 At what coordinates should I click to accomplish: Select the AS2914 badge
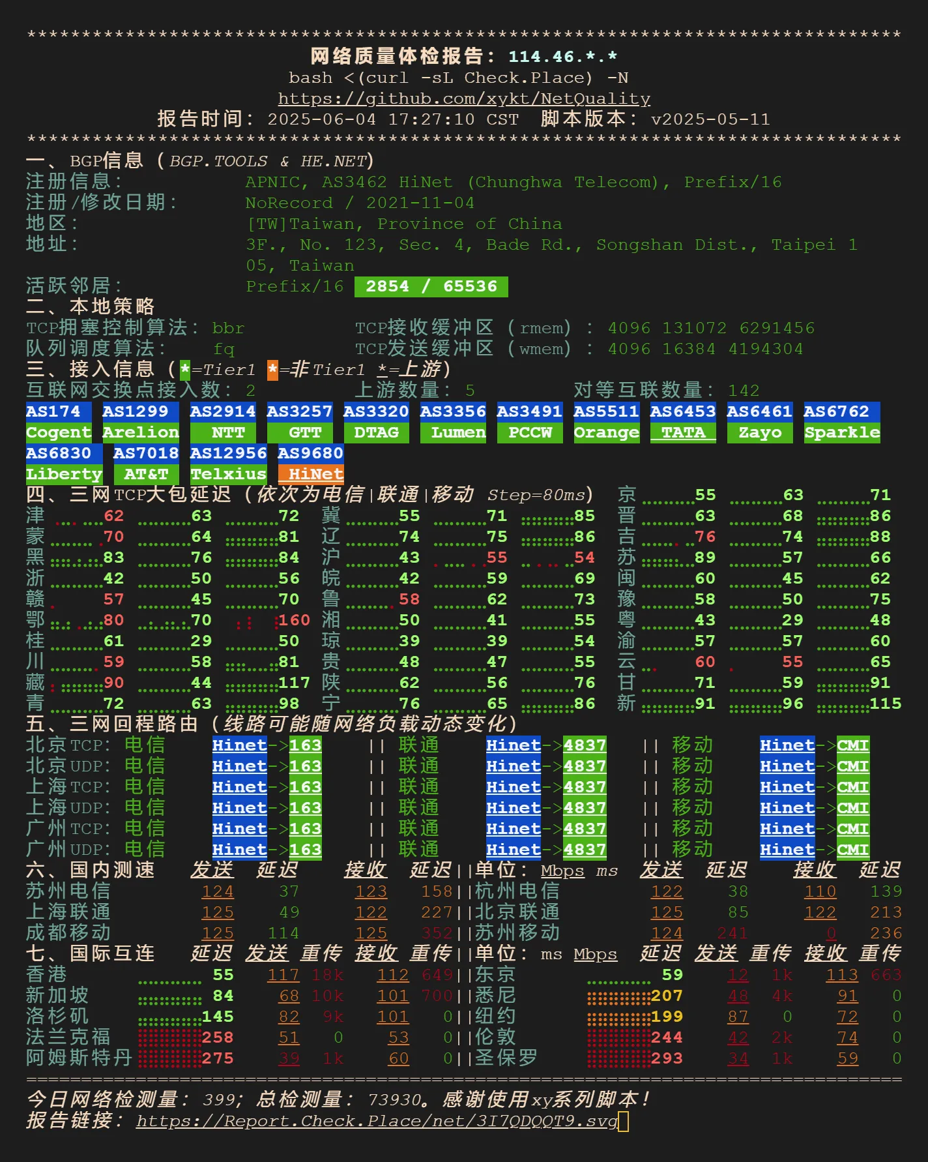pyautogui.click(x=223, y=411)
